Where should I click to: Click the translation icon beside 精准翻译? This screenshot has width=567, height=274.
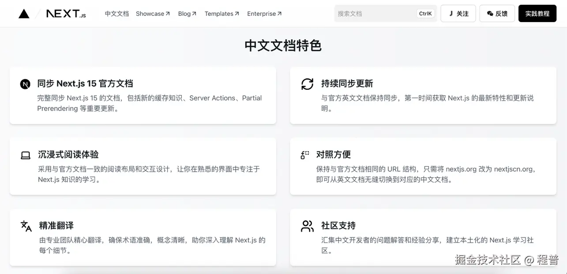pyautogui.click(x=25, y=226)
